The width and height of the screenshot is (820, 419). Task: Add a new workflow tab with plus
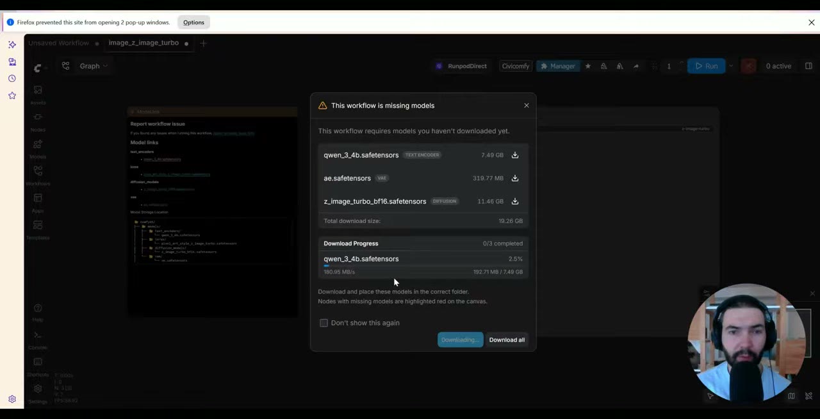(203, 43)
